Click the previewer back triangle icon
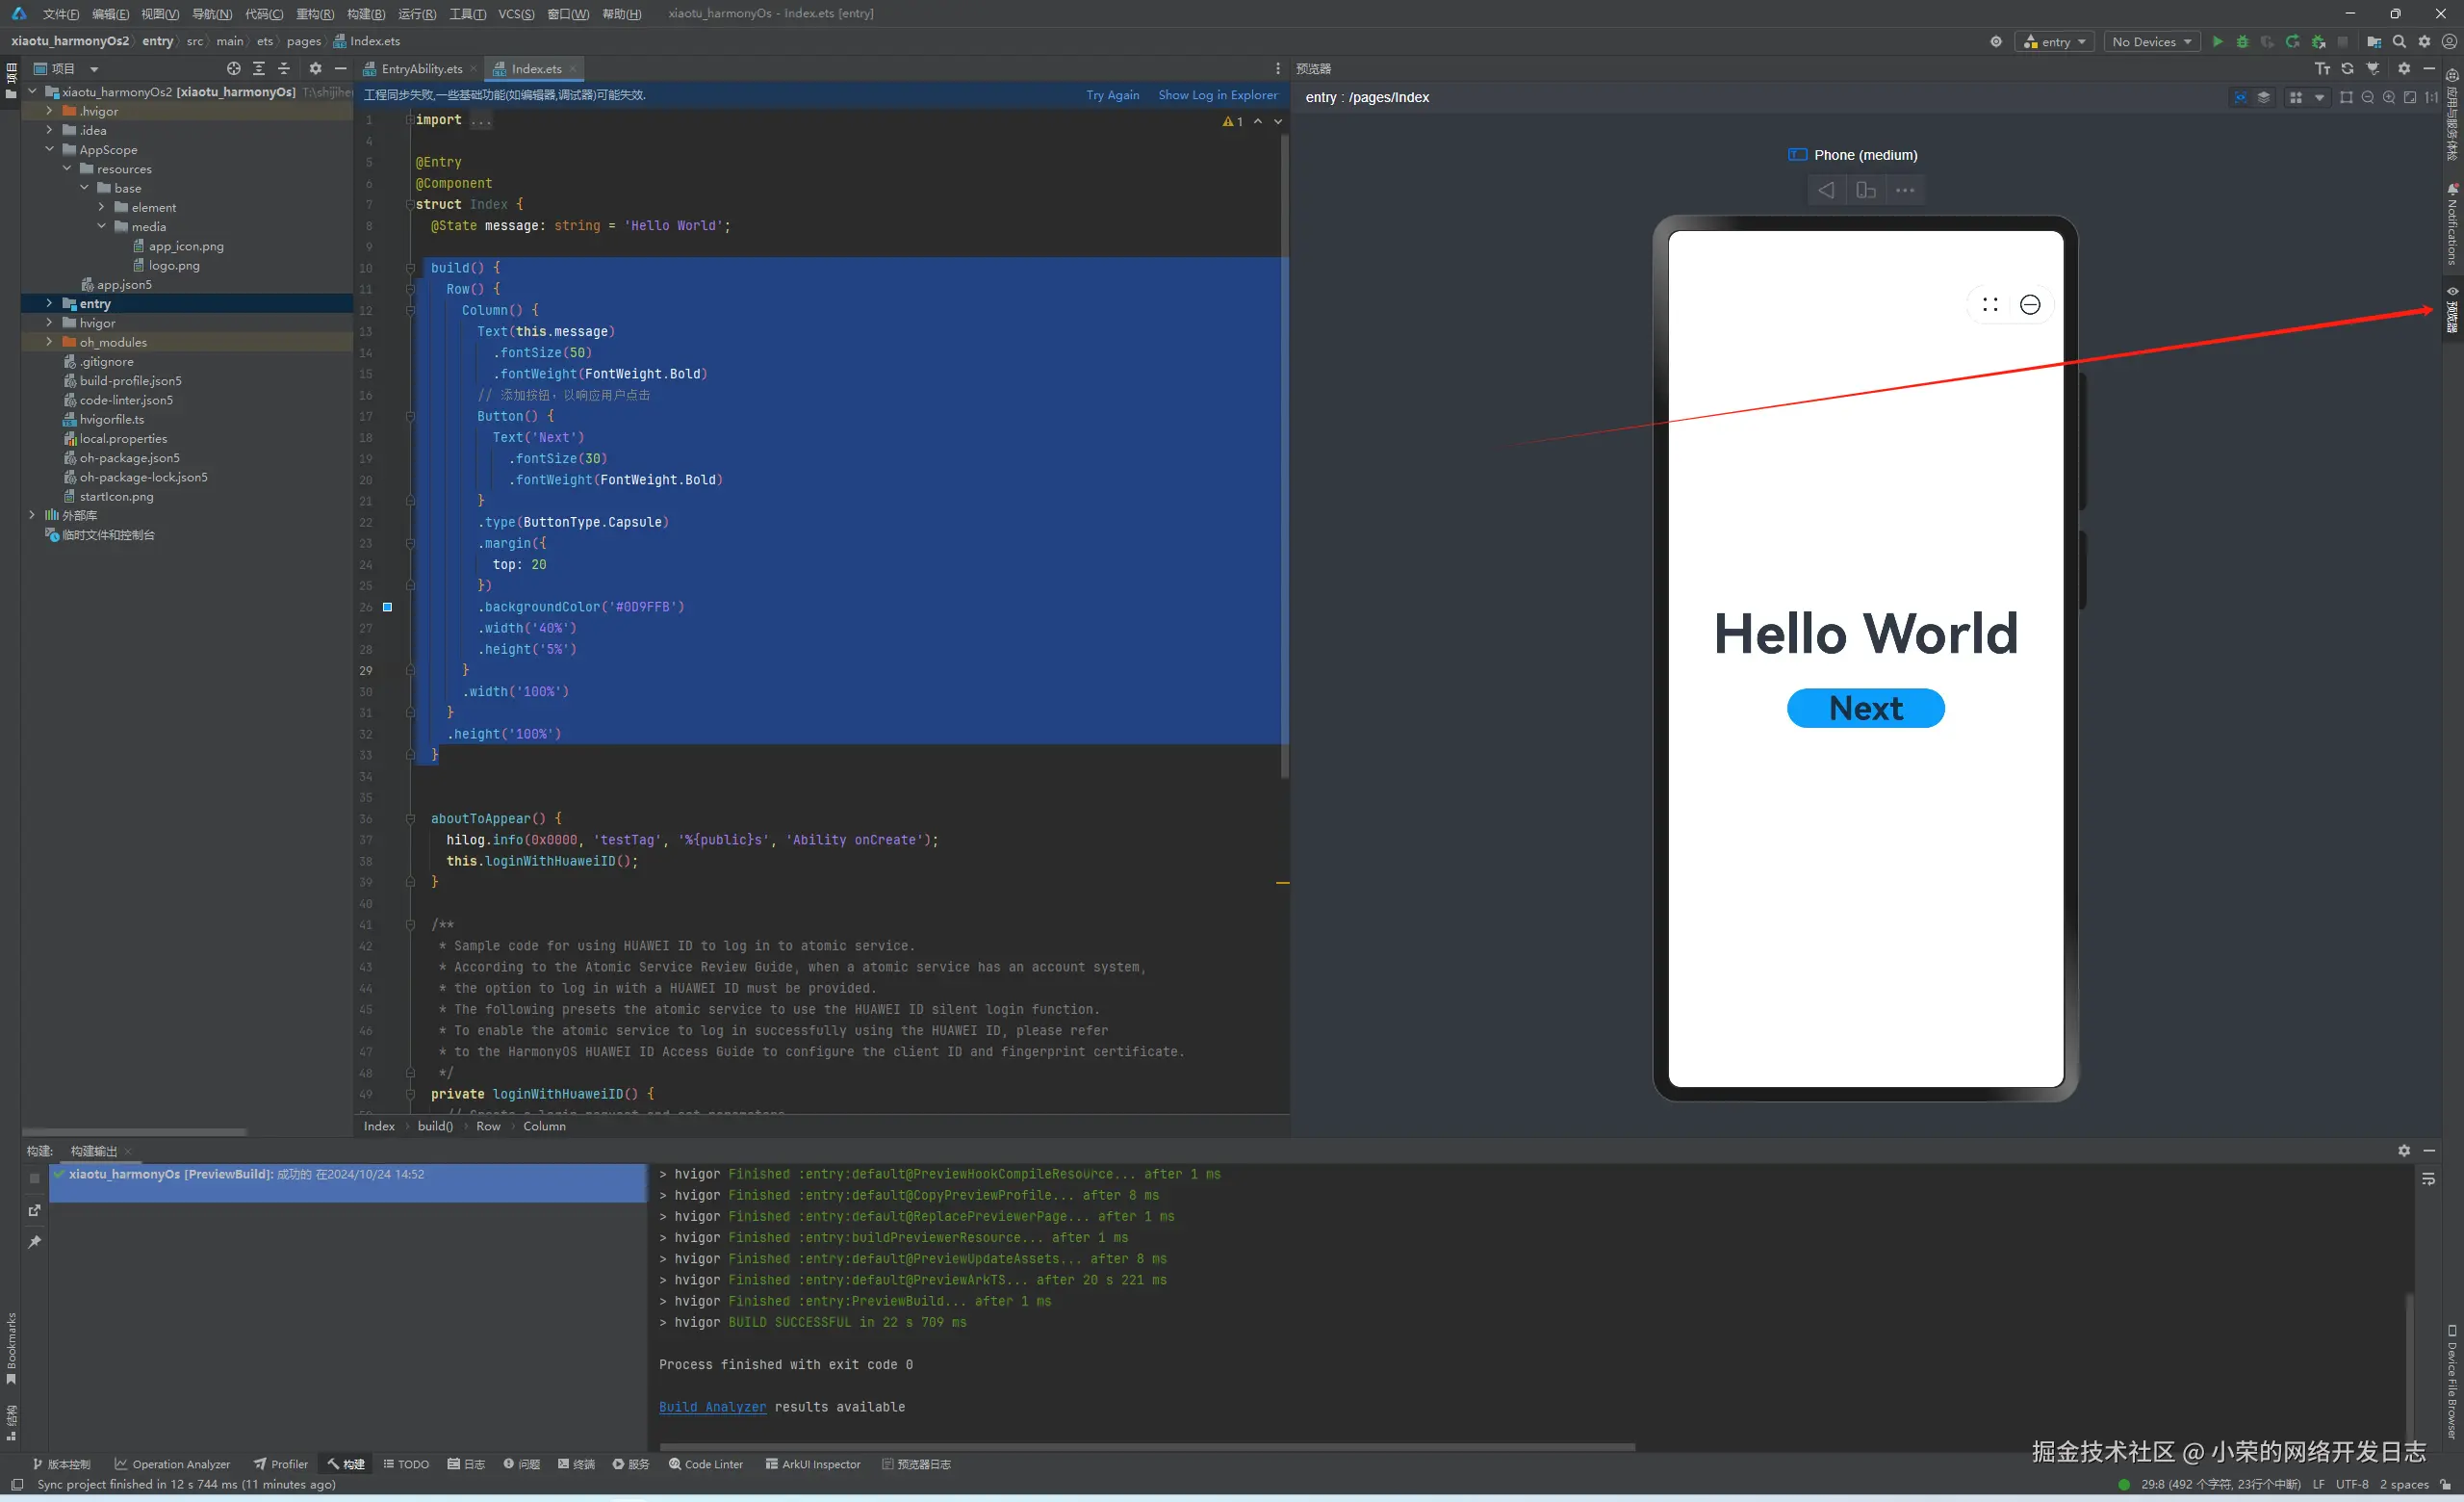This screenshot has height=1502, width=2464. [x=1826, y=190]
